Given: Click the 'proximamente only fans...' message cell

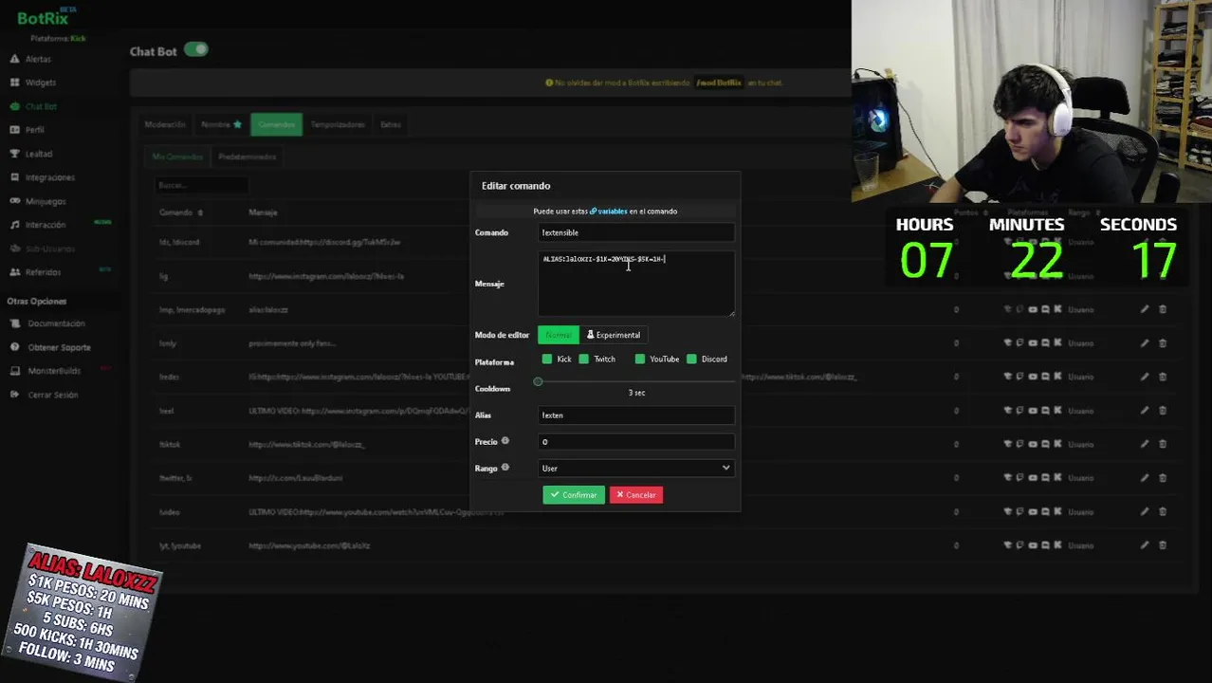Looking at the screenshot, I should [x=291, y=343].
